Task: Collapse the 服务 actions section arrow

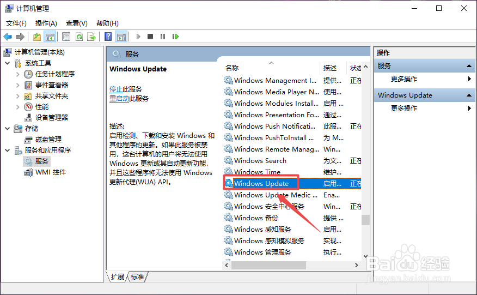Action: 469,66
